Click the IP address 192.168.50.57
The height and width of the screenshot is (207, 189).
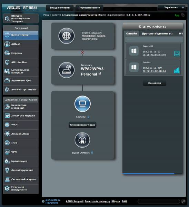coord(151,52)
